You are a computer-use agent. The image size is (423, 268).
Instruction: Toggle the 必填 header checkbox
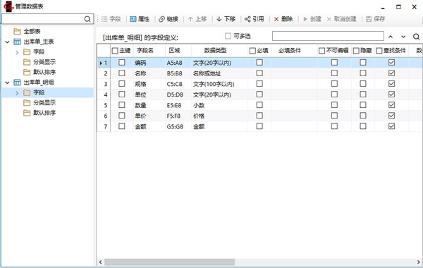click(252, 51)
